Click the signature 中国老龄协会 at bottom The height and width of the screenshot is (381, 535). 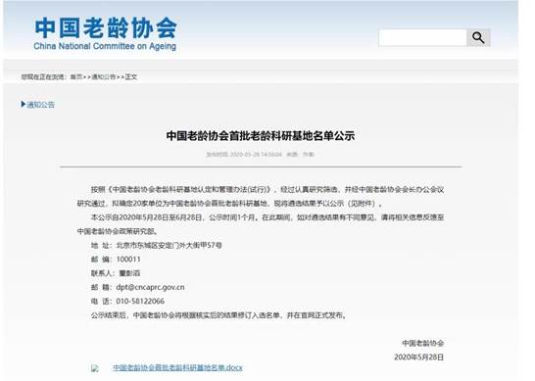coord(422,343)
